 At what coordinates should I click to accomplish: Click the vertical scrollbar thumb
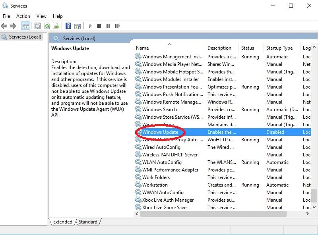(314, 196)
